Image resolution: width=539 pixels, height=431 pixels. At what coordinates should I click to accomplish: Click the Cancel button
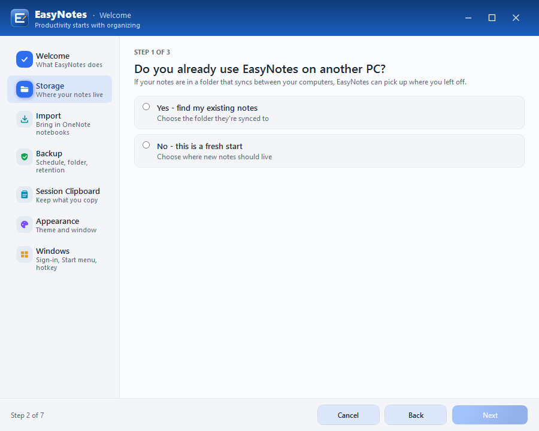tap(348, 415)
